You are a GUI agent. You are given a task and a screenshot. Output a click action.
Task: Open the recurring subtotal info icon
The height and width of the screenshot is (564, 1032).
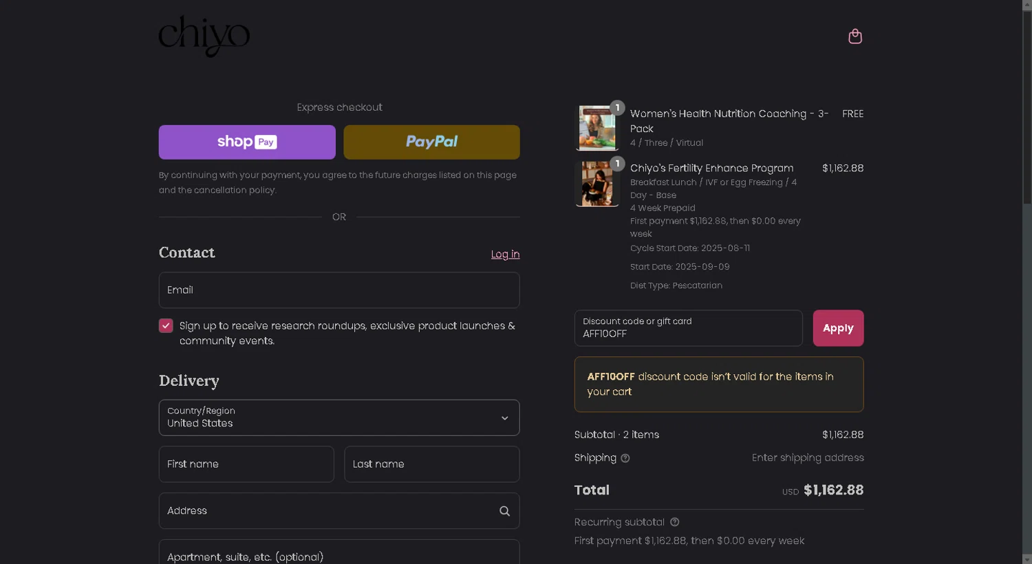(675, 522)
